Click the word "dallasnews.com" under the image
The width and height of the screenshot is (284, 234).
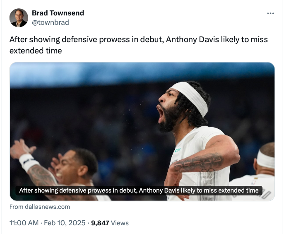pyautogui.click(x=47, y=207)
